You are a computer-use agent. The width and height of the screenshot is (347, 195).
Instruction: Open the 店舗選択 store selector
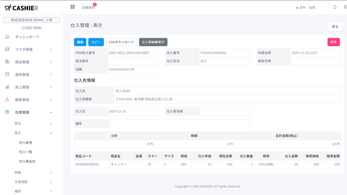[x=88, y=7]
